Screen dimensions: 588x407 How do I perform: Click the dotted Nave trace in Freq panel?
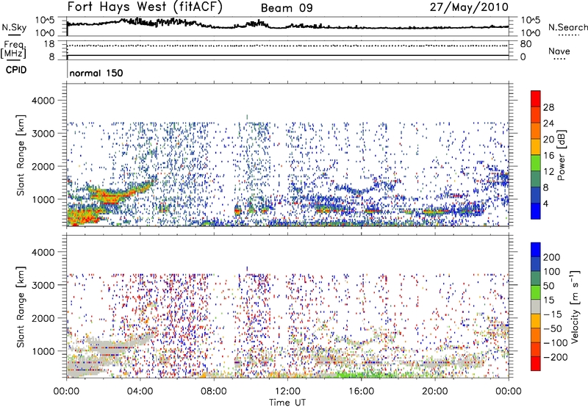(287, 46)
